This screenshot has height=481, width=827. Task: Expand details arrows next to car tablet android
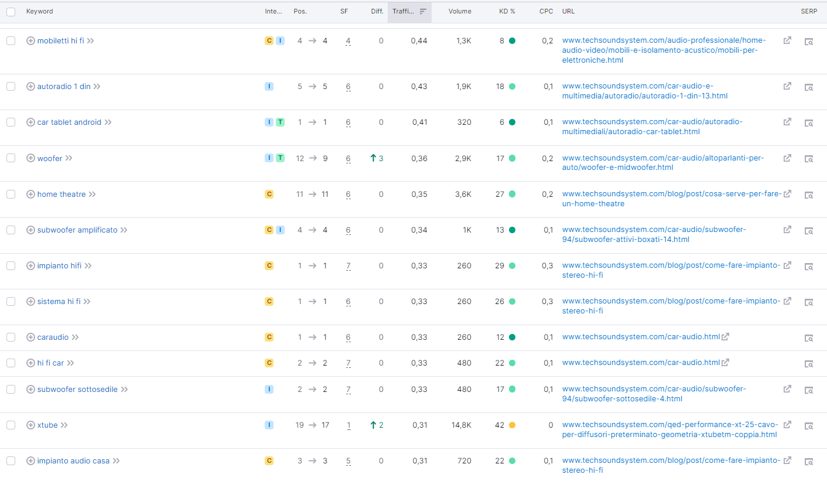(108, 122)
